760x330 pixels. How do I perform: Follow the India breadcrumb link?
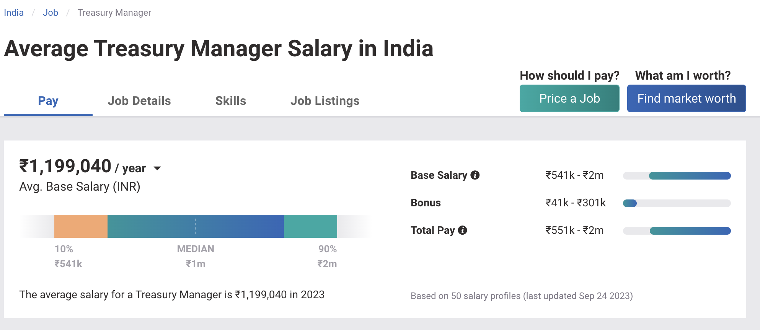point(14,13)
